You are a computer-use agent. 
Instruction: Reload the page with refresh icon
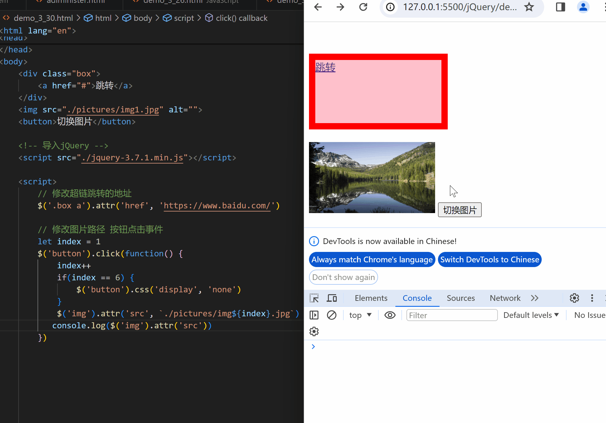(363, 7)
